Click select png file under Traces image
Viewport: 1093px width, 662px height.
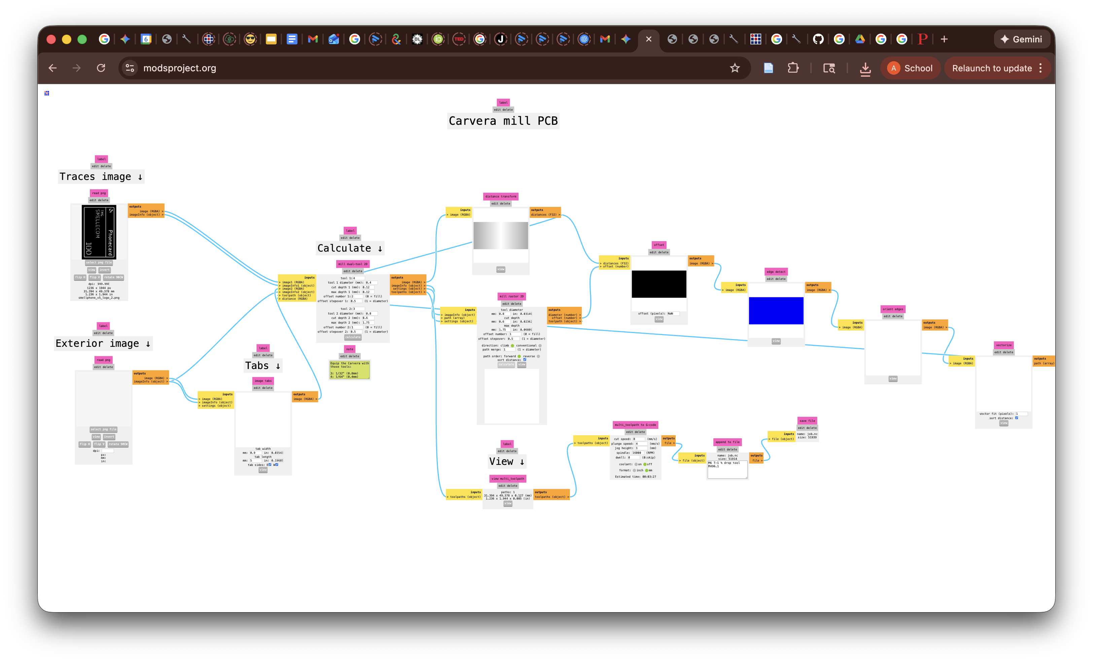tap(99, 262)
